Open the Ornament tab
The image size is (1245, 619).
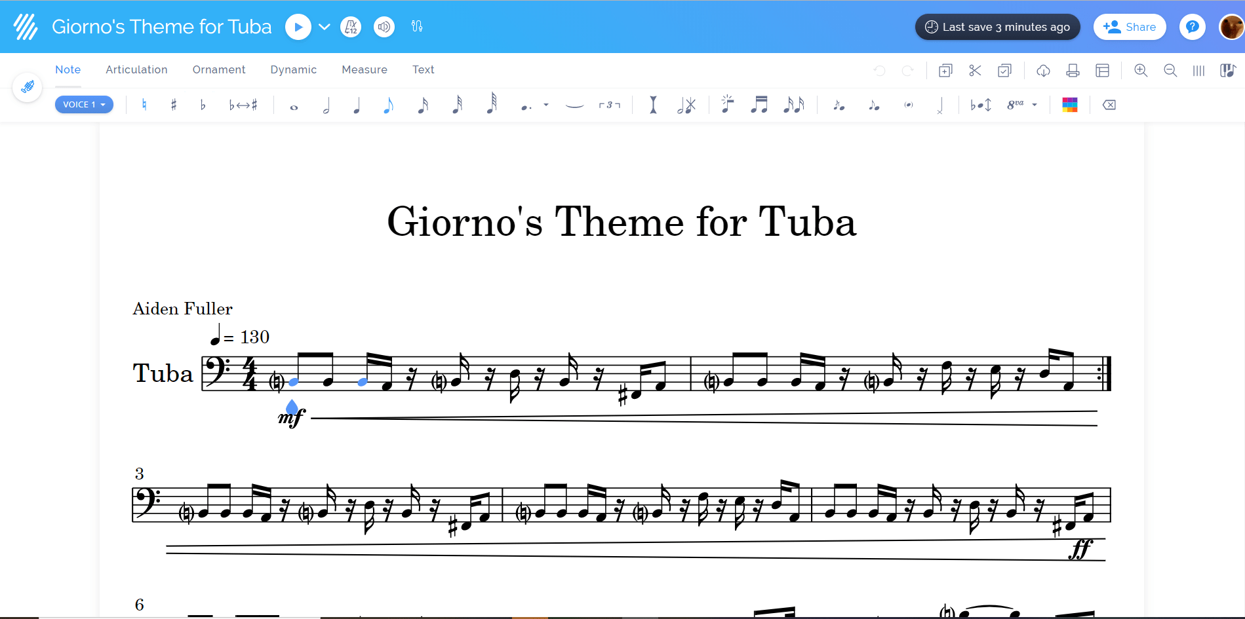(x=219, y=69)
